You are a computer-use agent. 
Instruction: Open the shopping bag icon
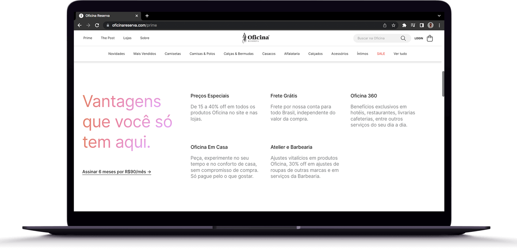[x=430, y=38]
